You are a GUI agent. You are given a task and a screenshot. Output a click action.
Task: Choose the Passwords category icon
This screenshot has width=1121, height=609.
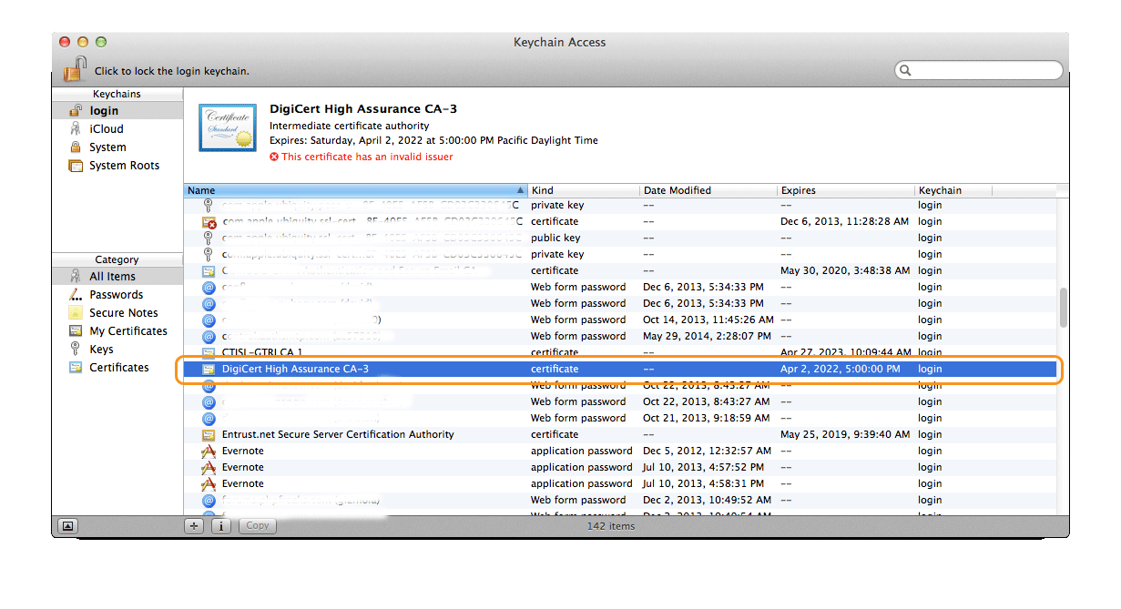coord(76,294)
